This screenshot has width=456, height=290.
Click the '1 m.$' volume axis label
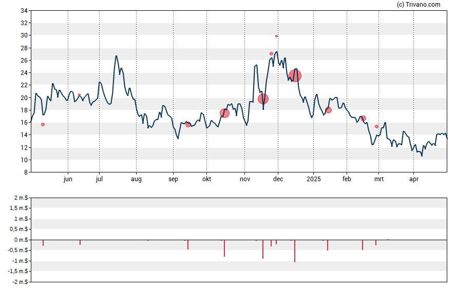21,219
